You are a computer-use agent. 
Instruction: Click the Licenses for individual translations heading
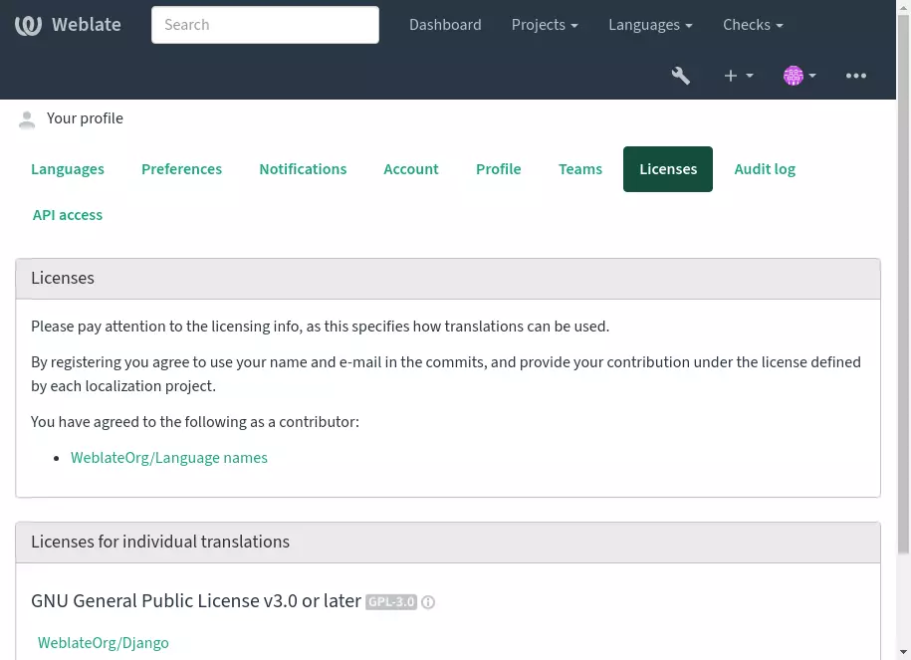coord(160,542)
